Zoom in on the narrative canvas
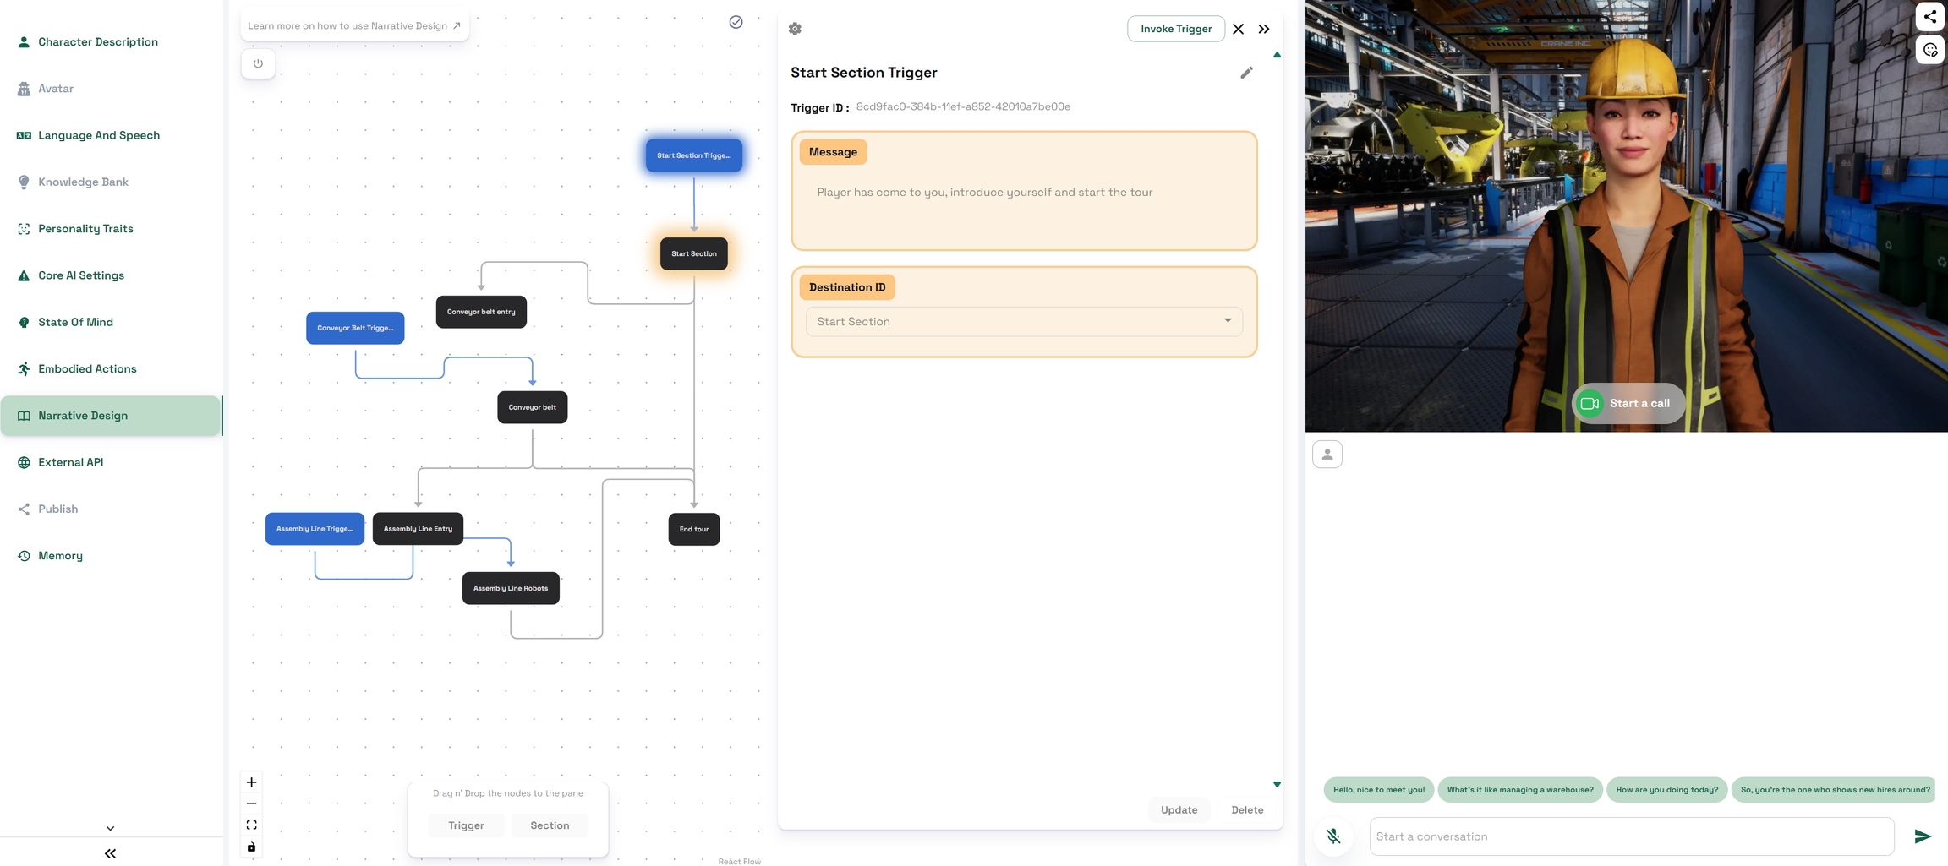1948x866 pixels. tap(251, 782)
